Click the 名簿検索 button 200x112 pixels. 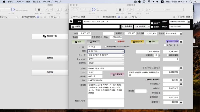127,26
